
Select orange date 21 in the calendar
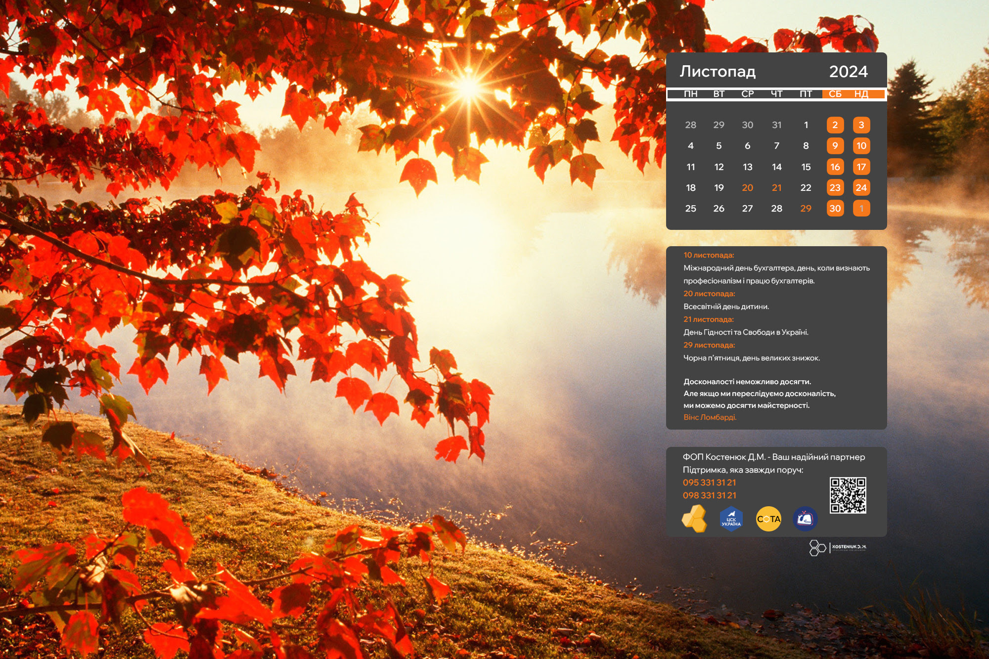pyautogui.click(x=777, y=188)
